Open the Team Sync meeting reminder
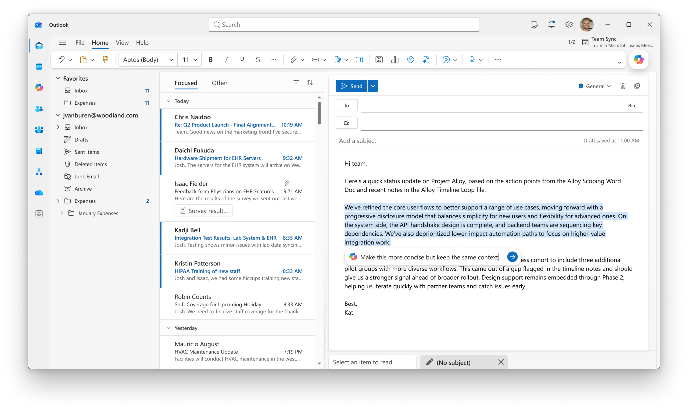The image size is (688, 411). pyautogui.click(x=617, y=42)
